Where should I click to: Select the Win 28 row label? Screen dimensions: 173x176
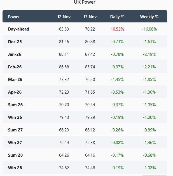click(x=15, y=168)
